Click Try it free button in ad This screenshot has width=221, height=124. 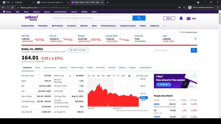coord(164,84)
